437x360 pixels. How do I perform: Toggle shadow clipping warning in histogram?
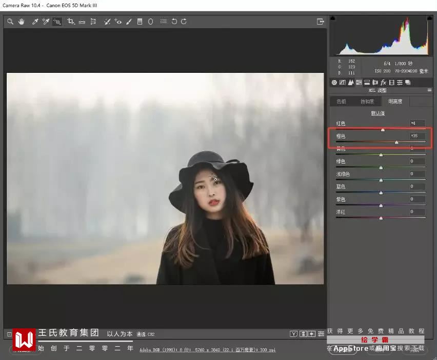(x=332, y=18)
